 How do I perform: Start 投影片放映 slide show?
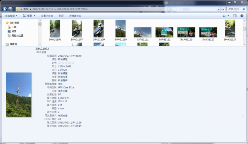47,16
